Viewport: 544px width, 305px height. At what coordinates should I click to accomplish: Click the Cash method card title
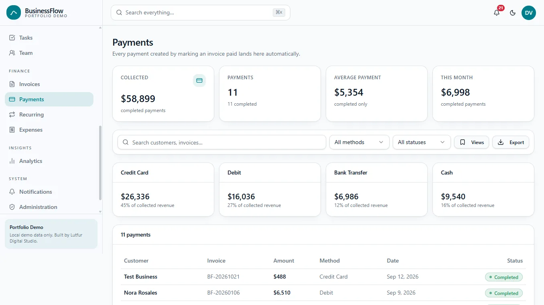[x=447, y=173]
